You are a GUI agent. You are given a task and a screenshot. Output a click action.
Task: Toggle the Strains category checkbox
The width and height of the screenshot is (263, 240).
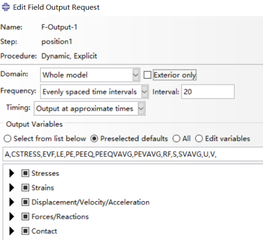[x=25, y=188]
